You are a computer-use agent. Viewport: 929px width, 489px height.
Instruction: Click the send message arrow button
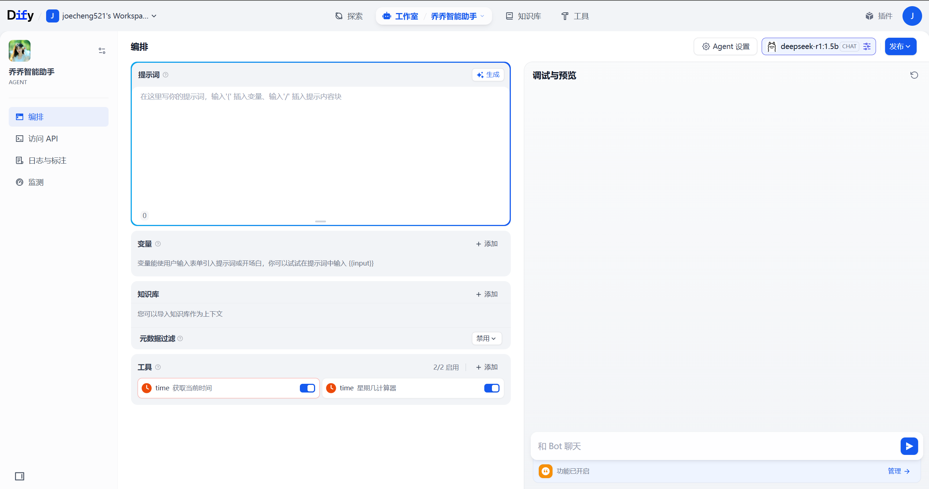(909, 446)
